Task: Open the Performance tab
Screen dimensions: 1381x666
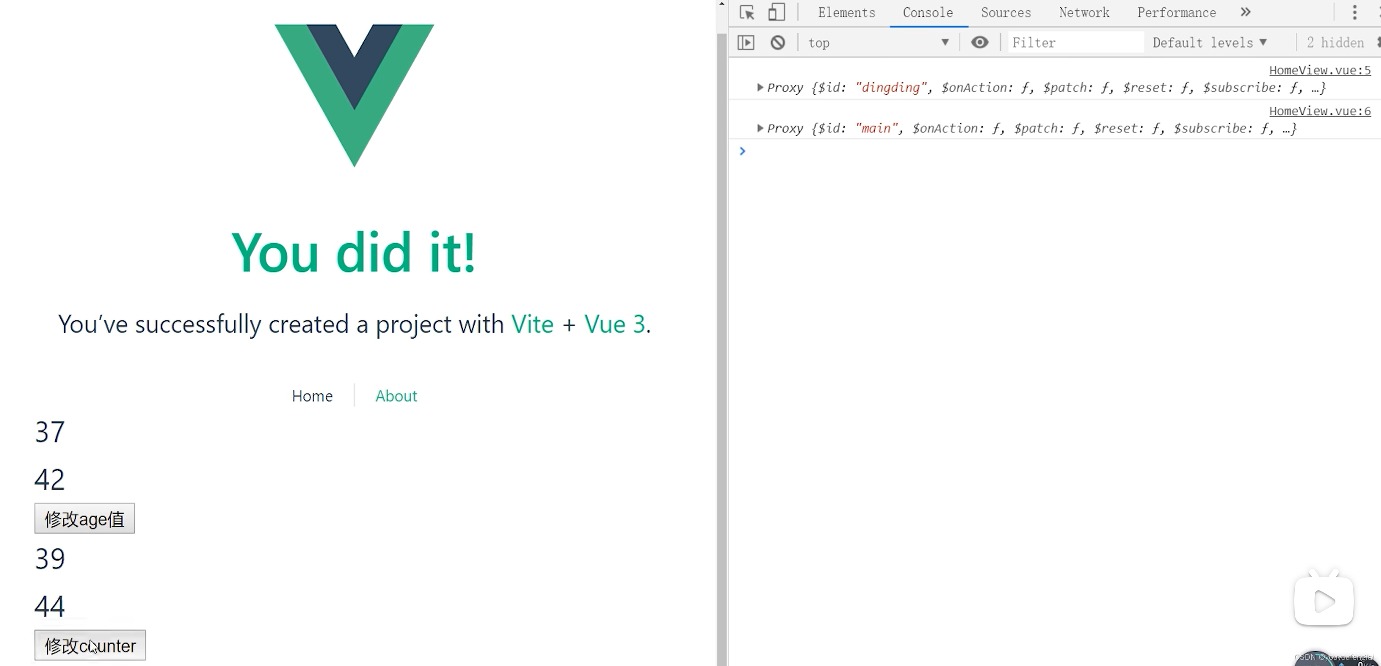Action: pyautogui.click(x=1177, y=12)
